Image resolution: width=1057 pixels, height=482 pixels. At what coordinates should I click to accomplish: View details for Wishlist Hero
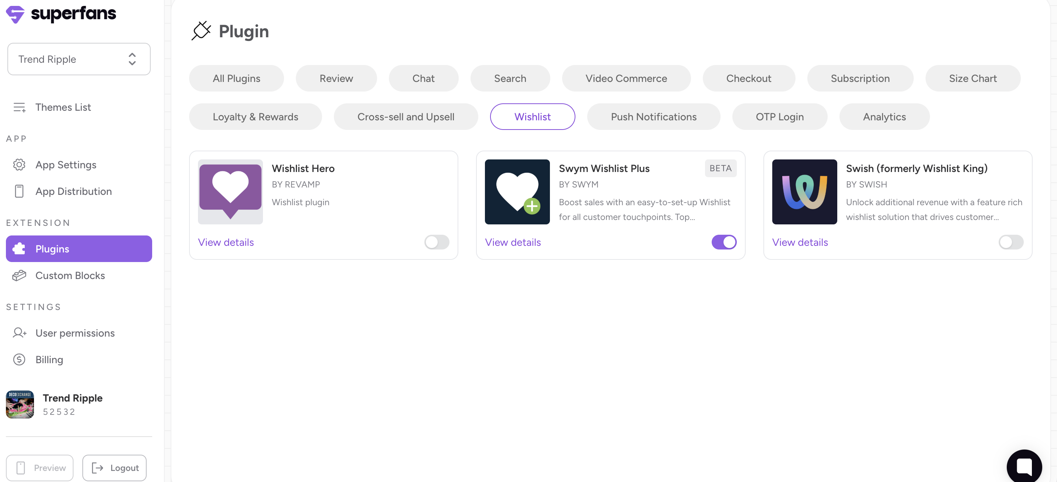(x=226, y=242)
